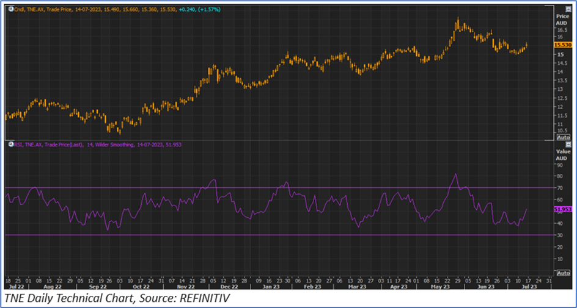Collapse the RSI pane using its top-right icon
This screenshot has height=308, width=577.
point(568,144)
